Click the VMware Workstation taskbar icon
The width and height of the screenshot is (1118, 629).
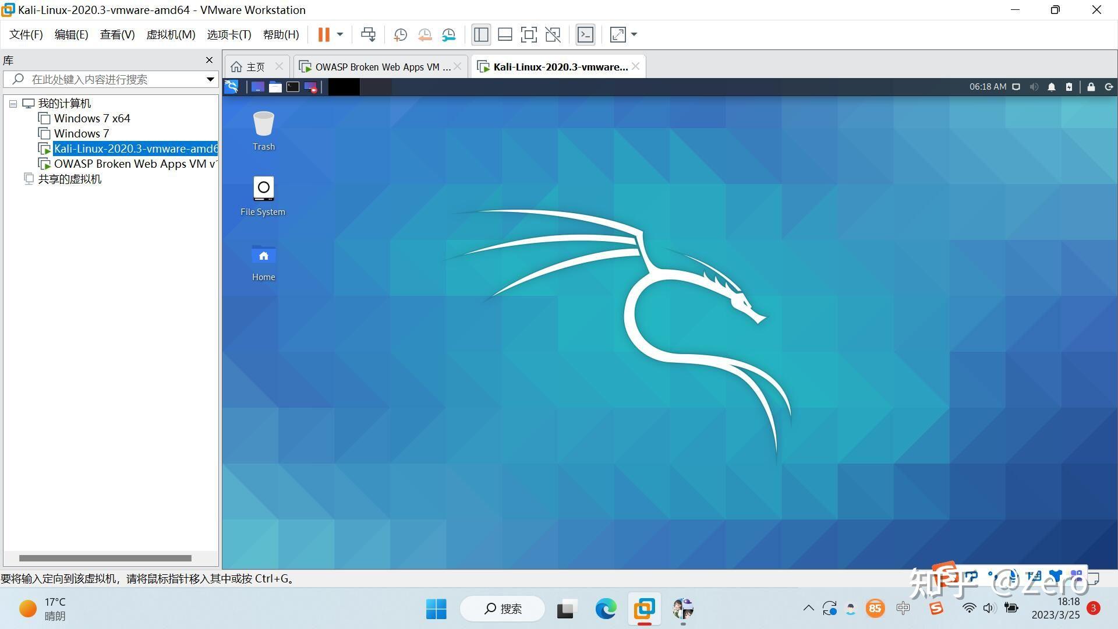pyautogui.click(x=644, y=609)
